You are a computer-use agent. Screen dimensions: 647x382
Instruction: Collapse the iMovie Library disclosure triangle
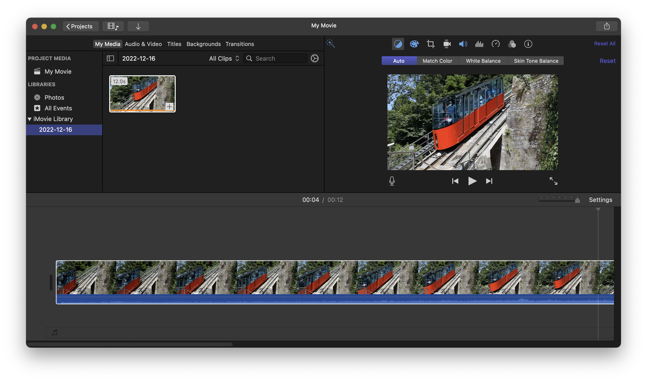[x=29, y=119]
